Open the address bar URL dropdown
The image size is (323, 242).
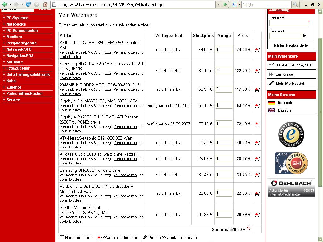pyautogui.click(x=218, y=4)
